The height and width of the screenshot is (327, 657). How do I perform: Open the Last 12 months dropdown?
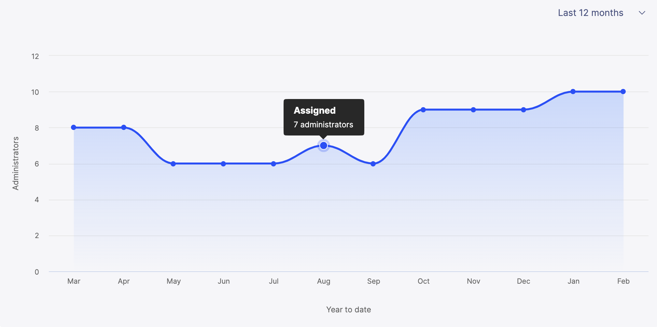pyautogui.click(x=590, y=13)
